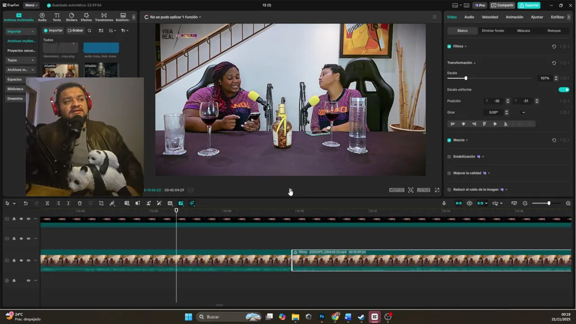Enable the Estabilización checkbox
This screenshot has width=576, height=324.
(x=449, y=157)
